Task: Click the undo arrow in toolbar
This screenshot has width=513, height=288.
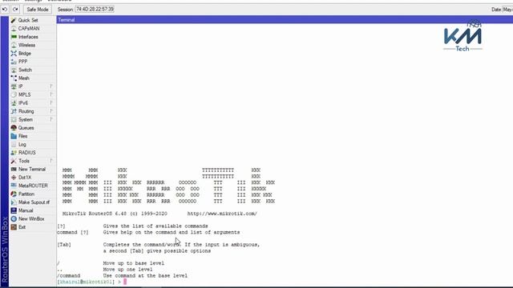Action: click(5, 10)
